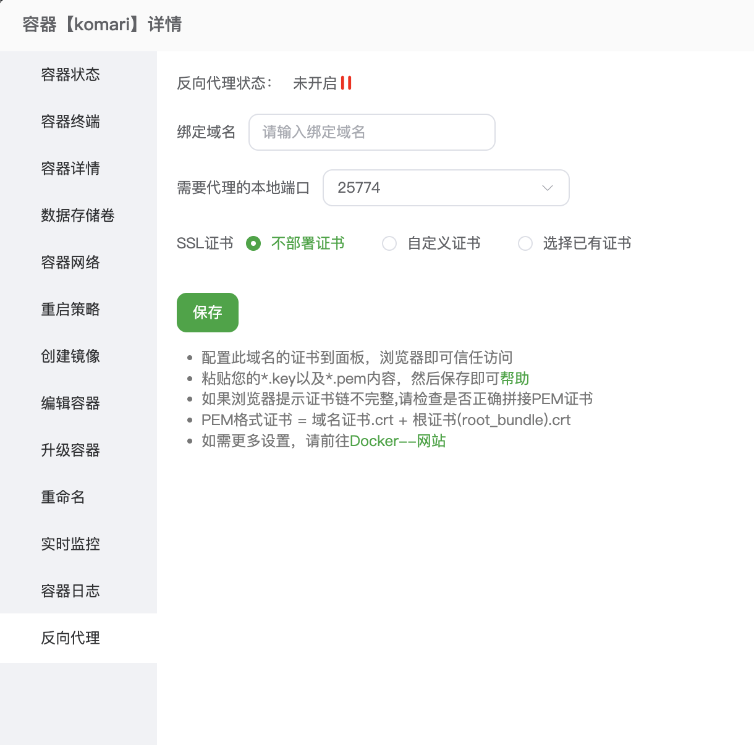Select the 升级容器 sidebar item

[x=70, y=450]
